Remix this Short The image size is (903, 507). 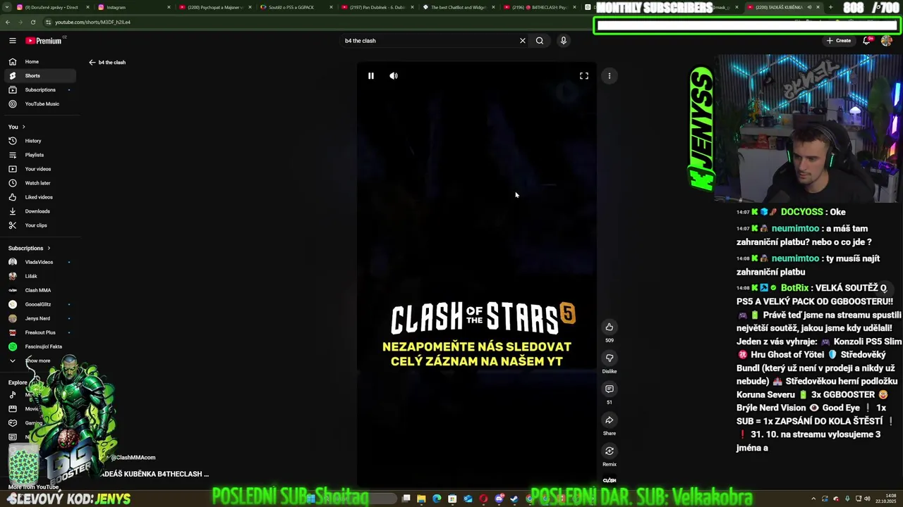(610, 451)
